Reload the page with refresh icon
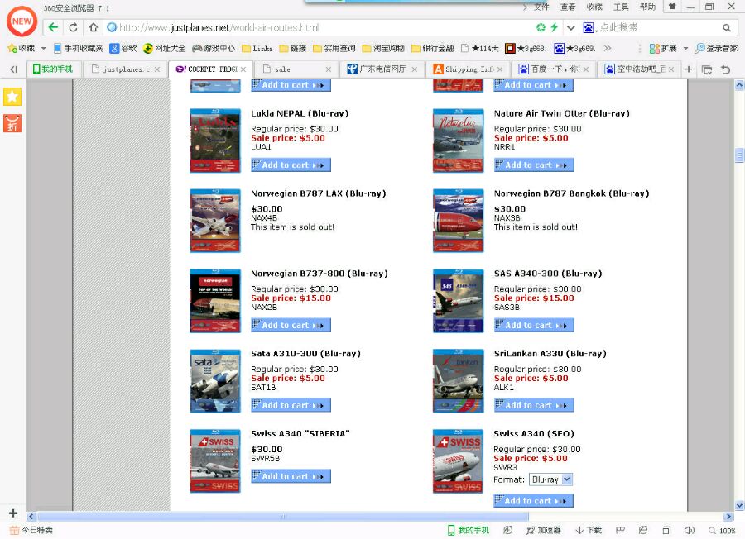 pos(73,27)
